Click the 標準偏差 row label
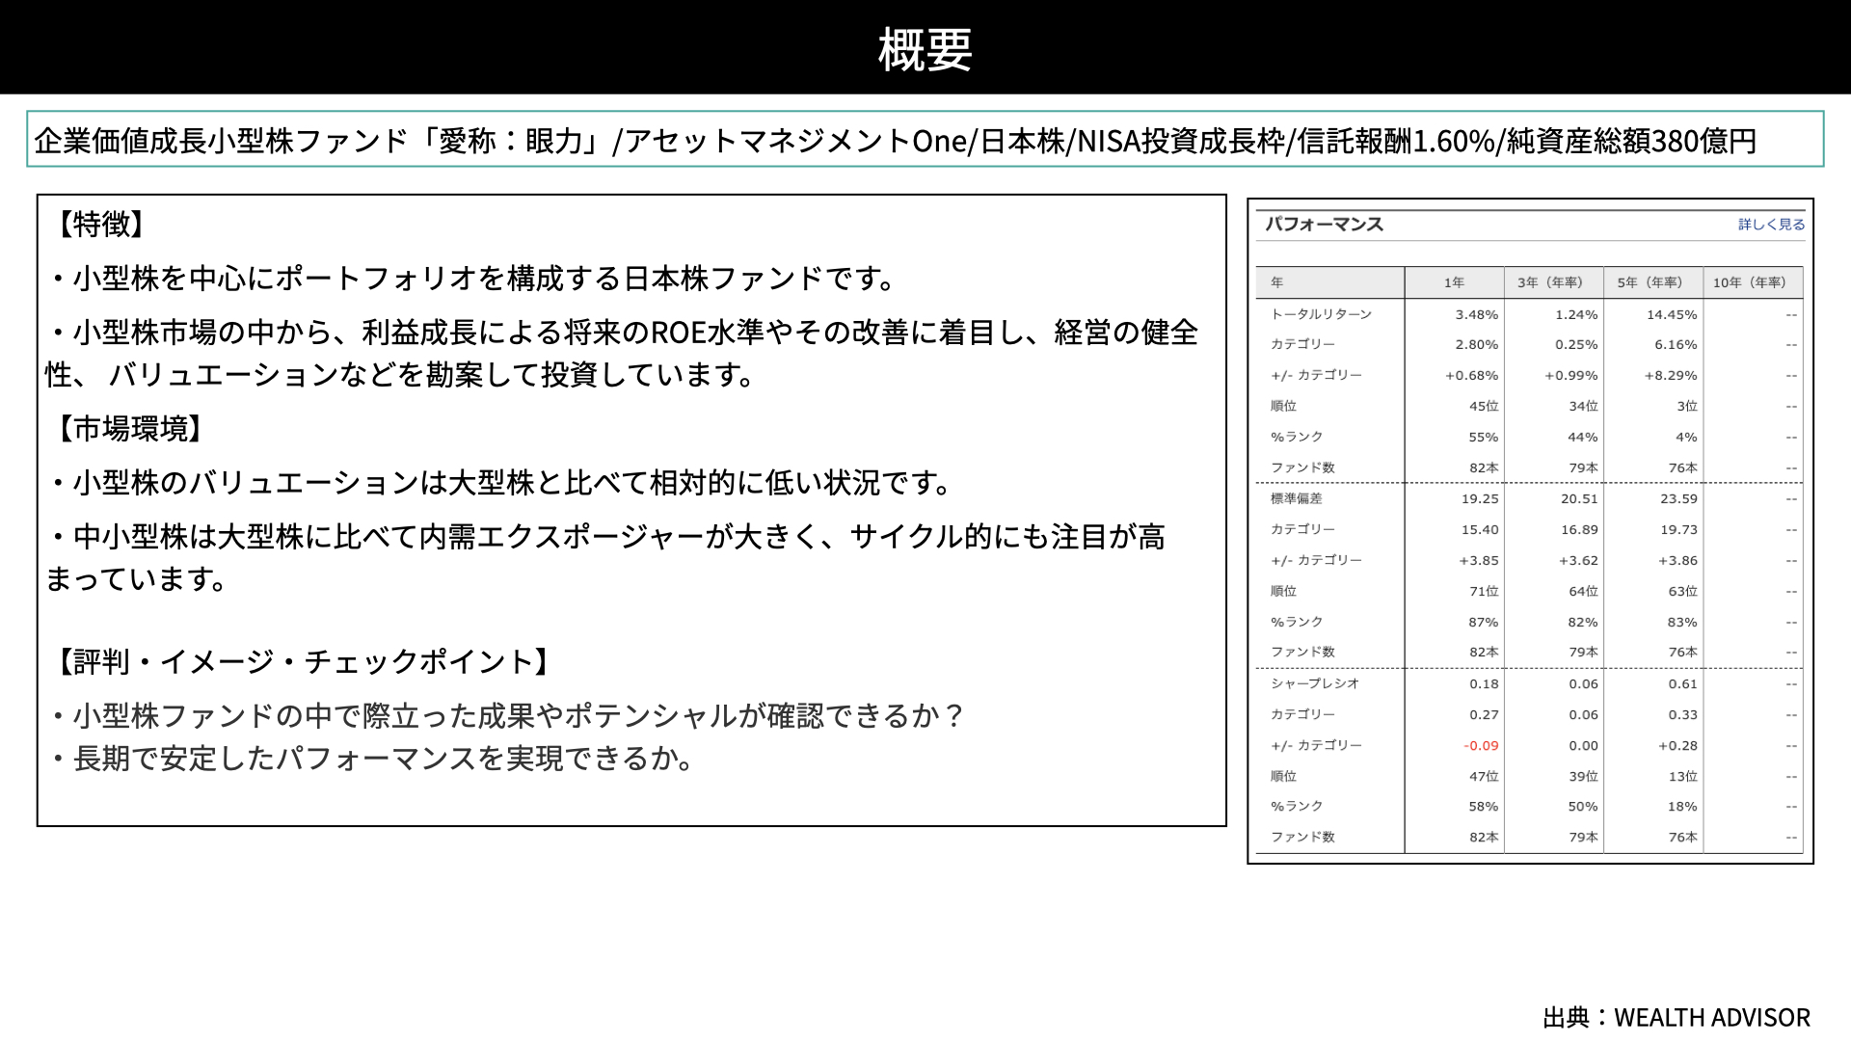This screenshot has width=1851, height=1041. [1296, 498]
